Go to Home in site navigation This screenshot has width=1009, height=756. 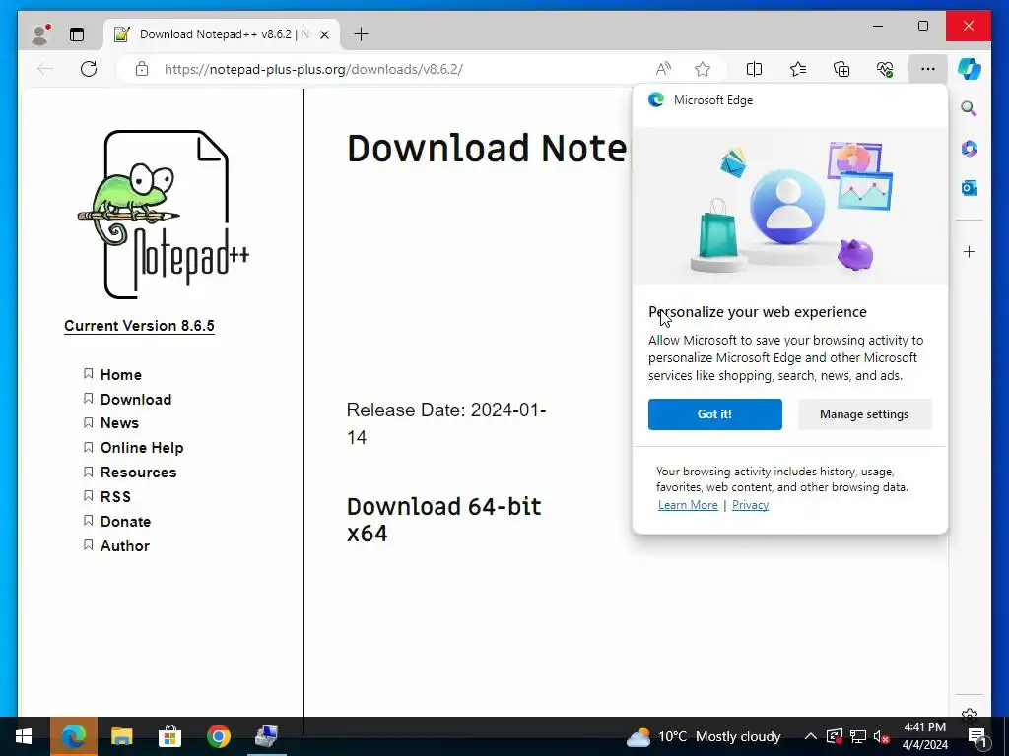pos(121,375)
